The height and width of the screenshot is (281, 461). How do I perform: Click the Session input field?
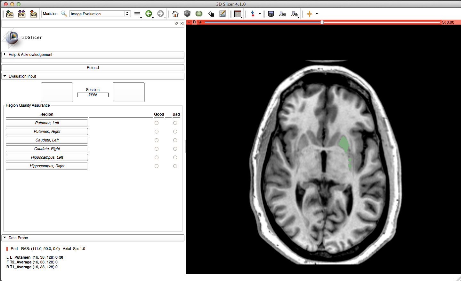pyautogui.click(x=93, y=95)
